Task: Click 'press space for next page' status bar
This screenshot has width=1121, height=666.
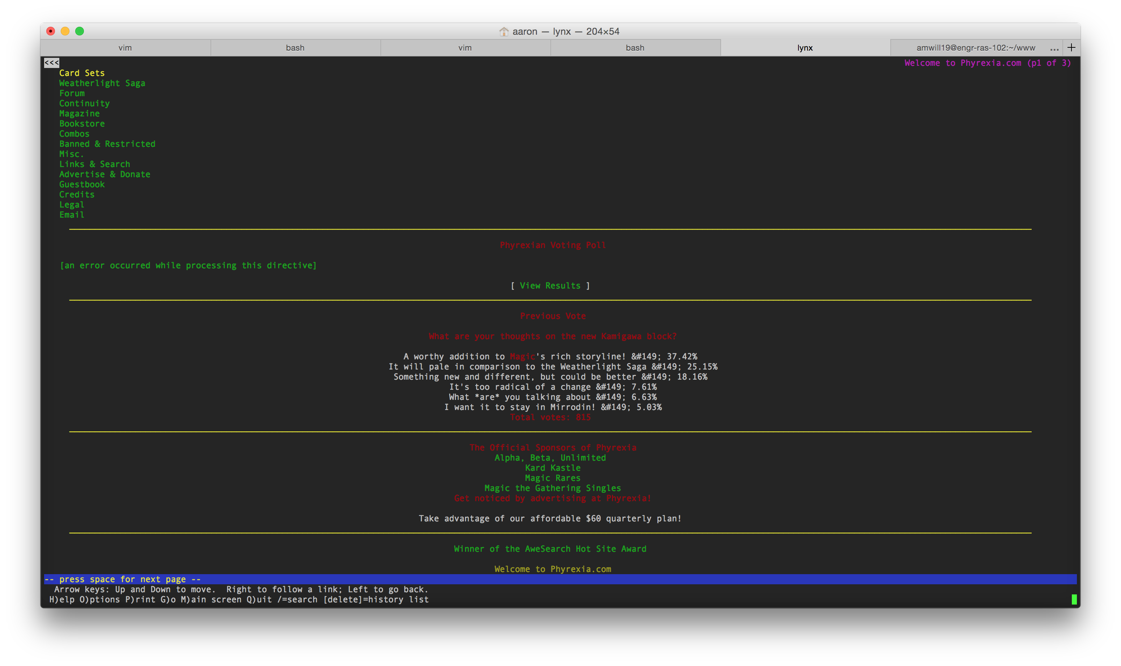Action: (x=560, y=579)
